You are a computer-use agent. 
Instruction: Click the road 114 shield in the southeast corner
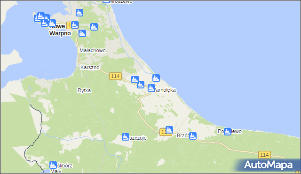coord(264,155)
